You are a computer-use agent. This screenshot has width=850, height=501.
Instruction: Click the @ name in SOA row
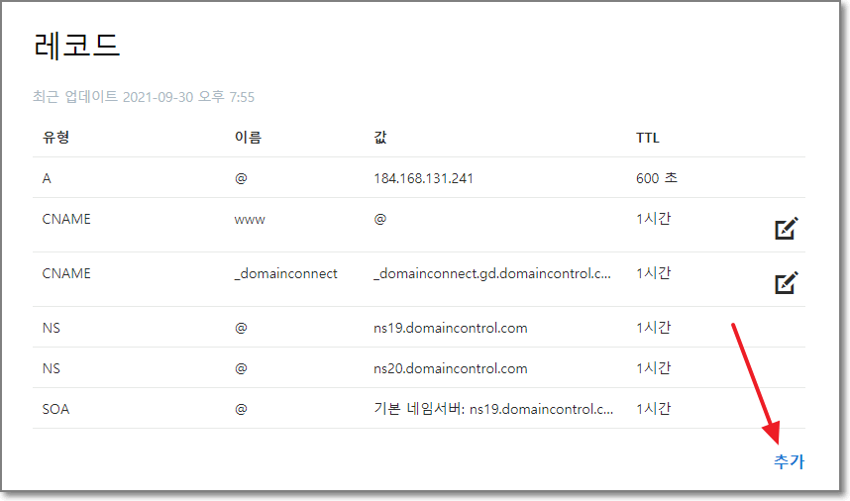pyautogui.click(x=241, y=409)
